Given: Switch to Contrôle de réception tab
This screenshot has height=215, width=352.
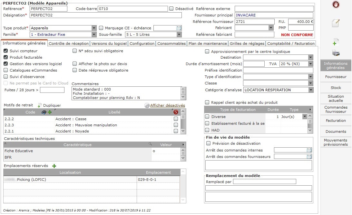Looking at the screenshot, I should point(69,44).
